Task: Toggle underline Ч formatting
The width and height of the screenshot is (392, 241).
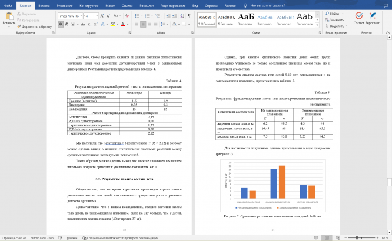Action: pos(73,24)
